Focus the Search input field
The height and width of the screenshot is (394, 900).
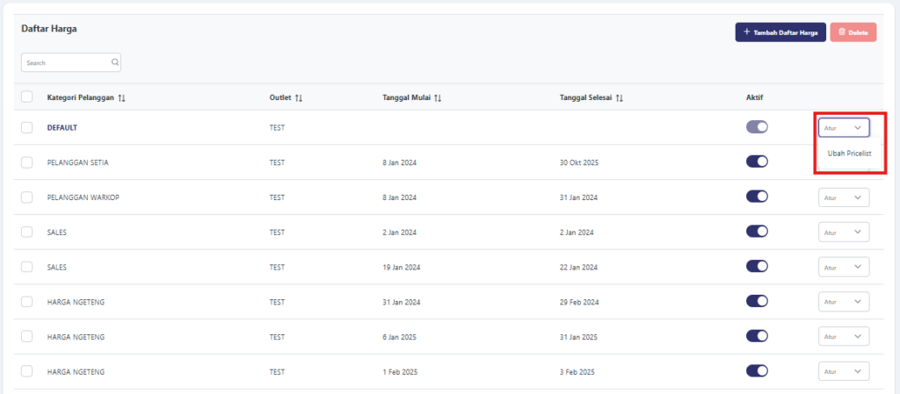[66, 63]
